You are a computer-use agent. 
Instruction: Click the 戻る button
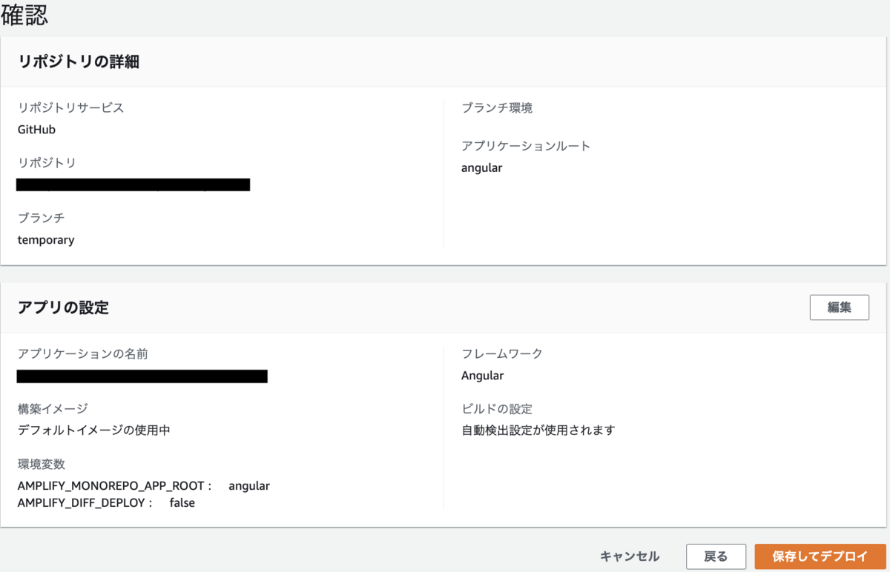coord(716,556)
